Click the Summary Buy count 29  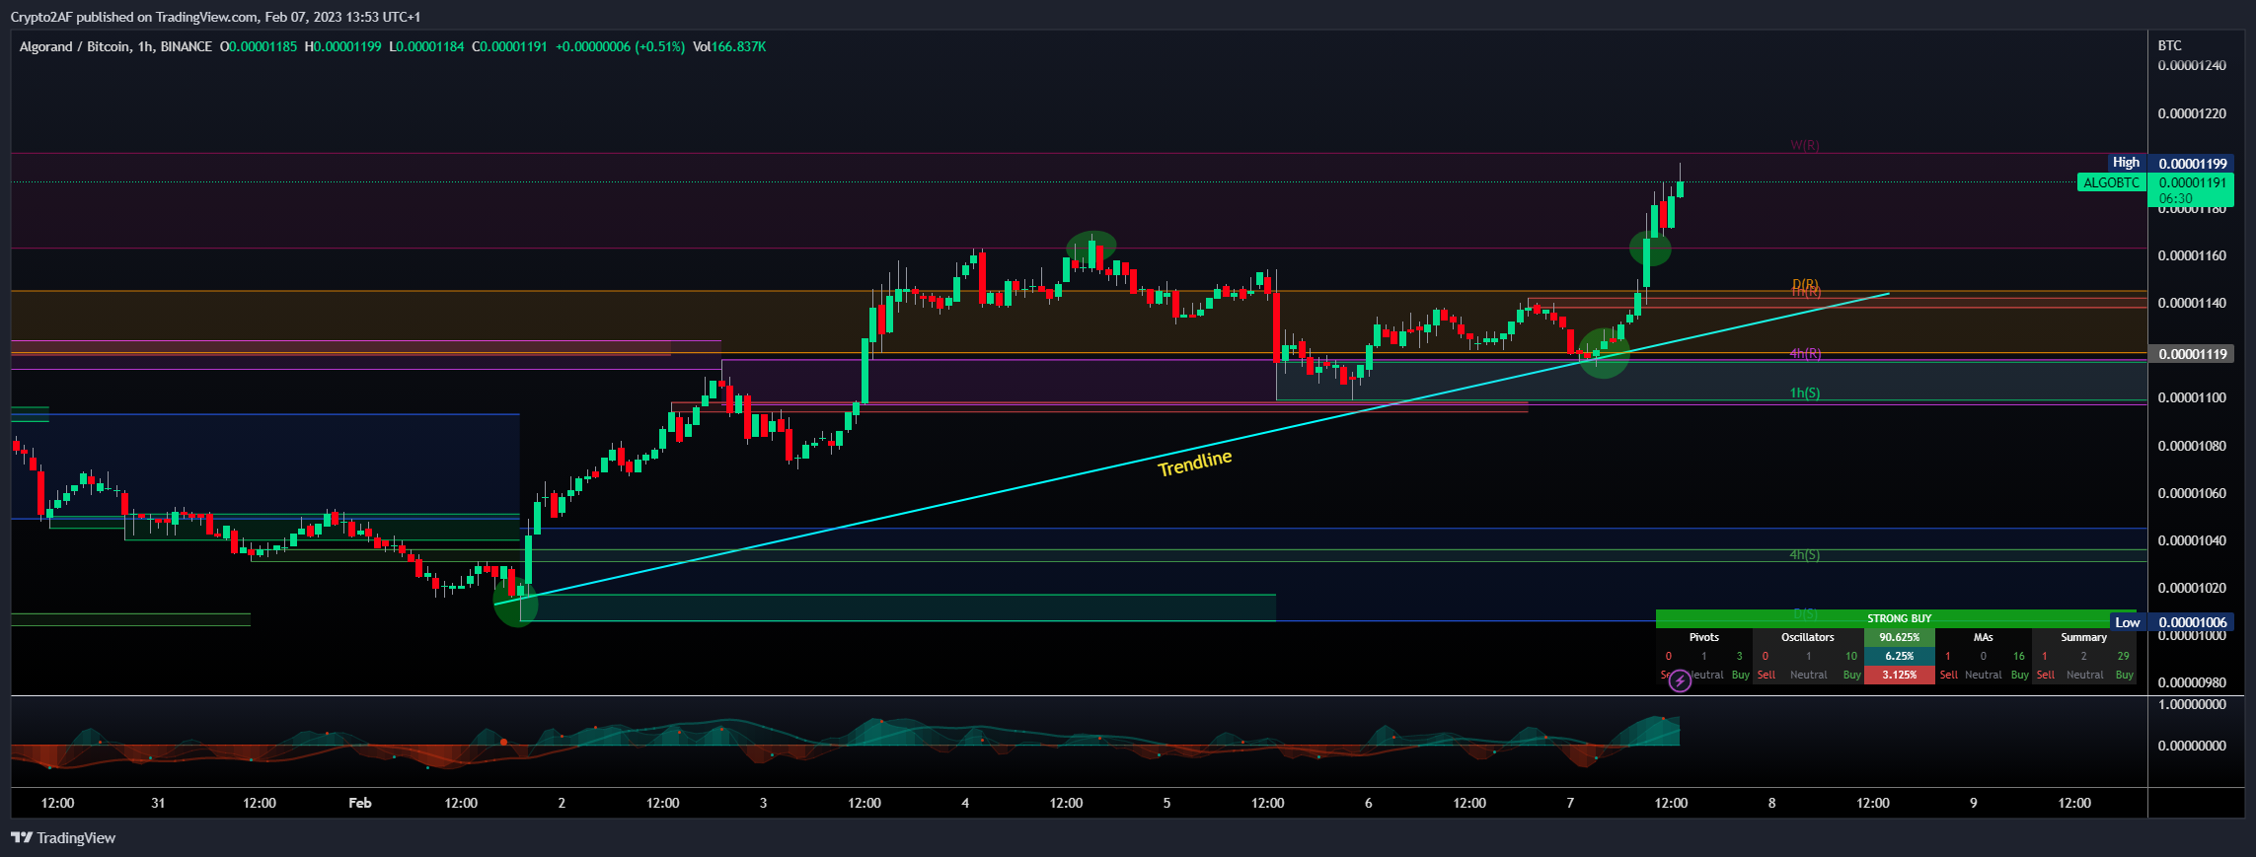point(2123,656)
